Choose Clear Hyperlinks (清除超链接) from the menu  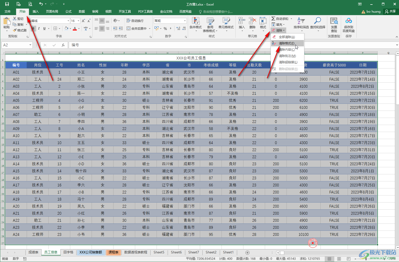click(x=287, y=62)
